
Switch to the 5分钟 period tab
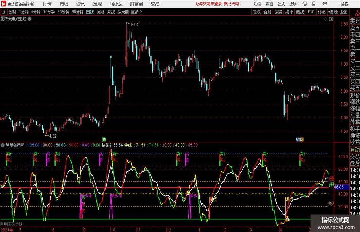coord(36,12)
